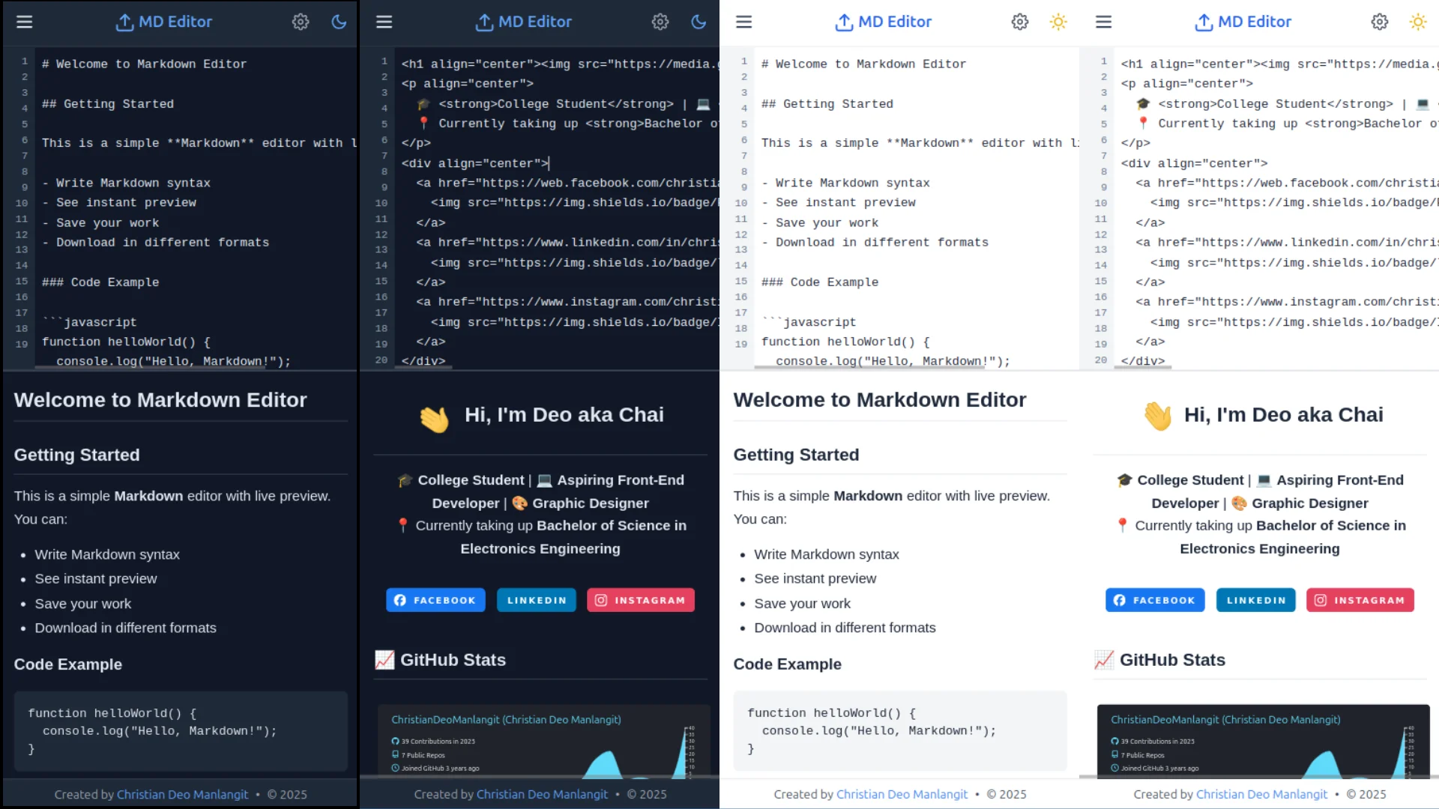
Task: Click '# Welcome to Markdown Editor' line, dark editor
Action: click(x=144, y=64)
